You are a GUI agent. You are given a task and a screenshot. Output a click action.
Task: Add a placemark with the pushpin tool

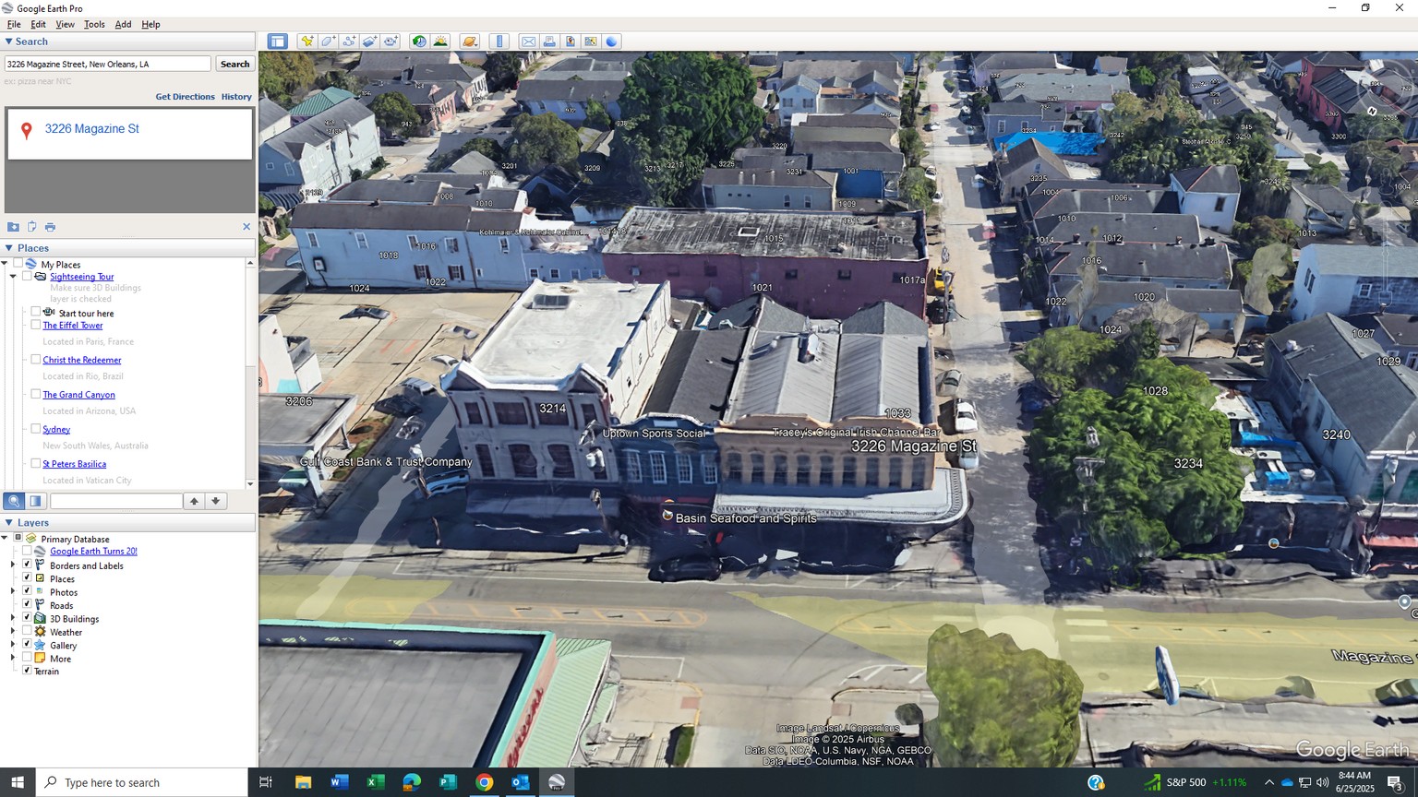point(306,42)
